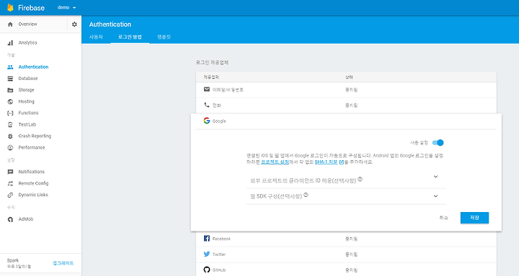Click the Authentication page heading
This screenshot has width=519, height=276.
pyautogui.click(x=110, y=24)
